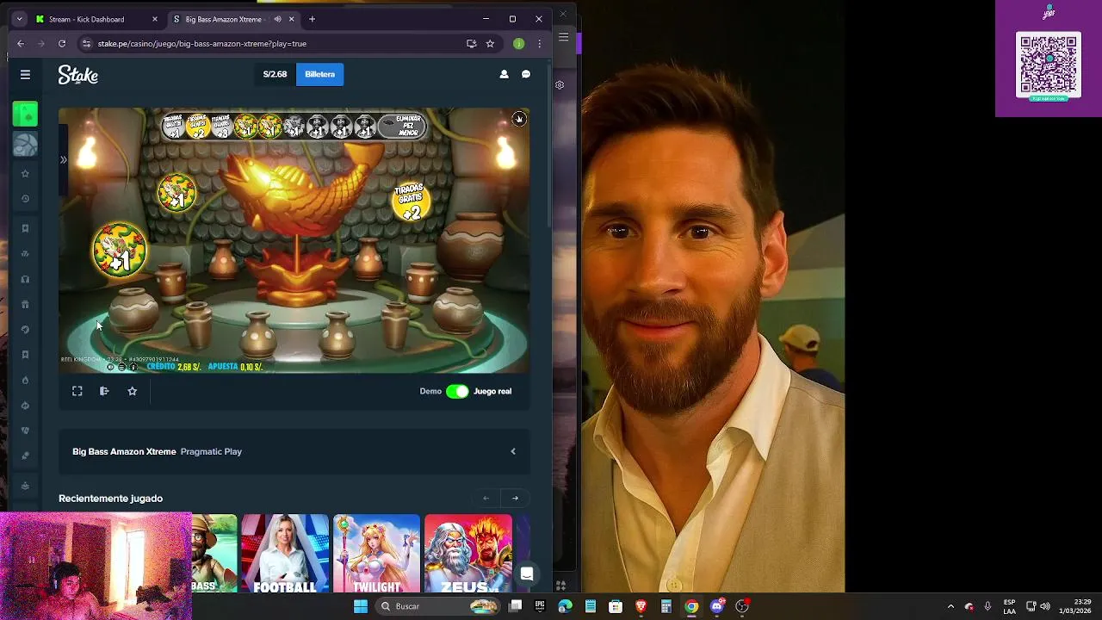Screen dimensions: 1102x620
Task: Open the chat bubble icon in header
Action: tap(526, 75)
